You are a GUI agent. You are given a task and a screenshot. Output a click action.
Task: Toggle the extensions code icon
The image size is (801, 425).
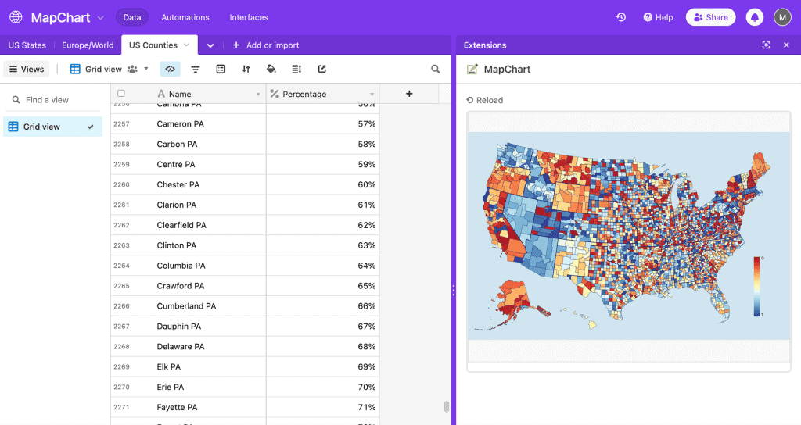tap(170, 69)
